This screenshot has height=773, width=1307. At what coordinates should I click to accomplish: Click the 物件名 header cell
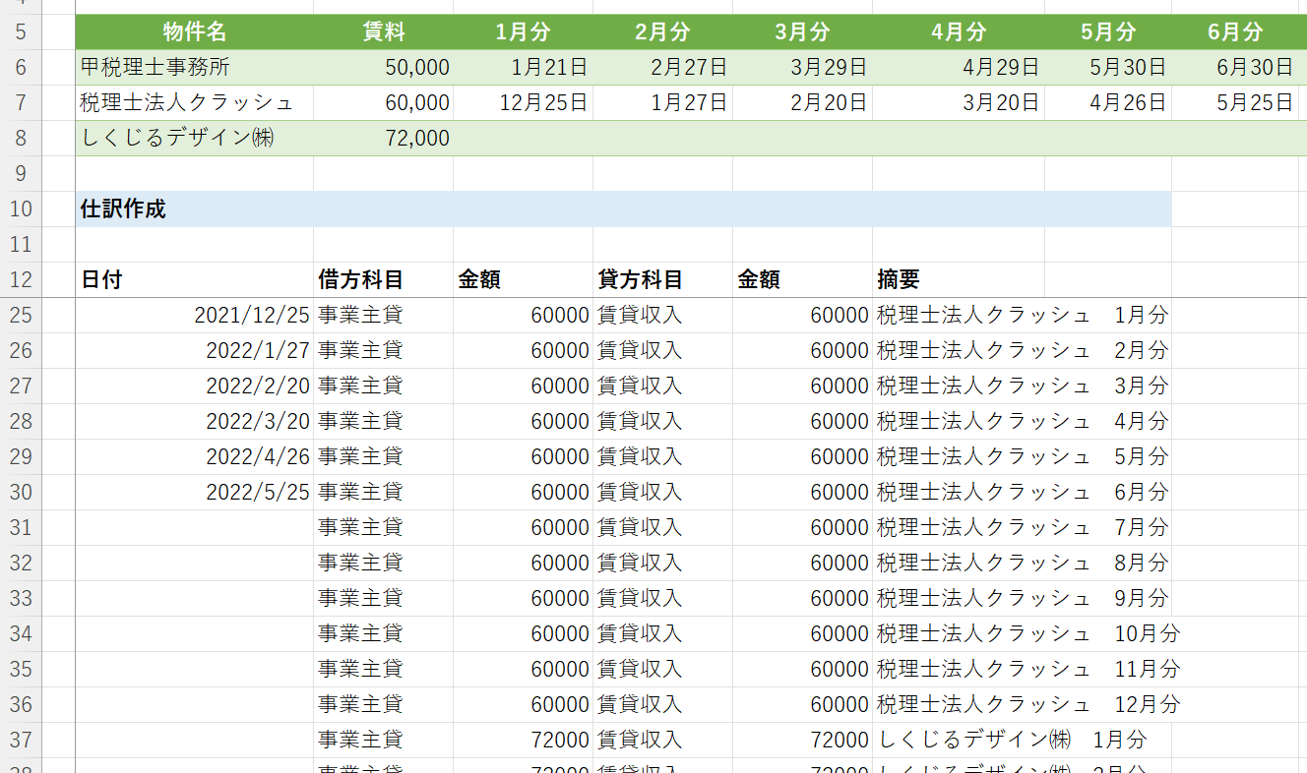[x=194, y=32]
